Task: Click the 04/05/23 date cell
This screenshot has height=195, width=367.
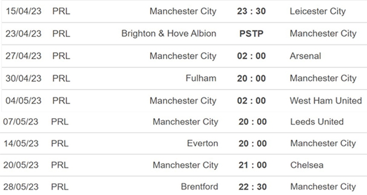Action: pos(23,101)
